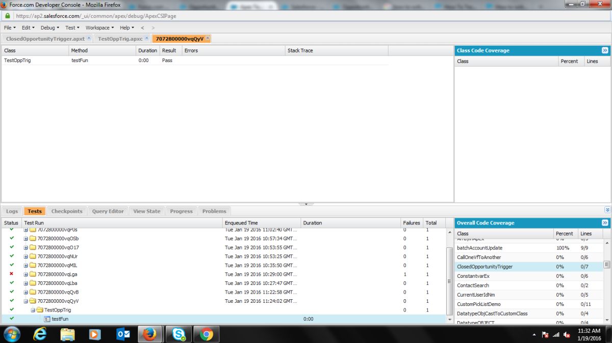Open File Explorer from the taskbar
This screenshot has height=343, width=612.
click(67, 334)
